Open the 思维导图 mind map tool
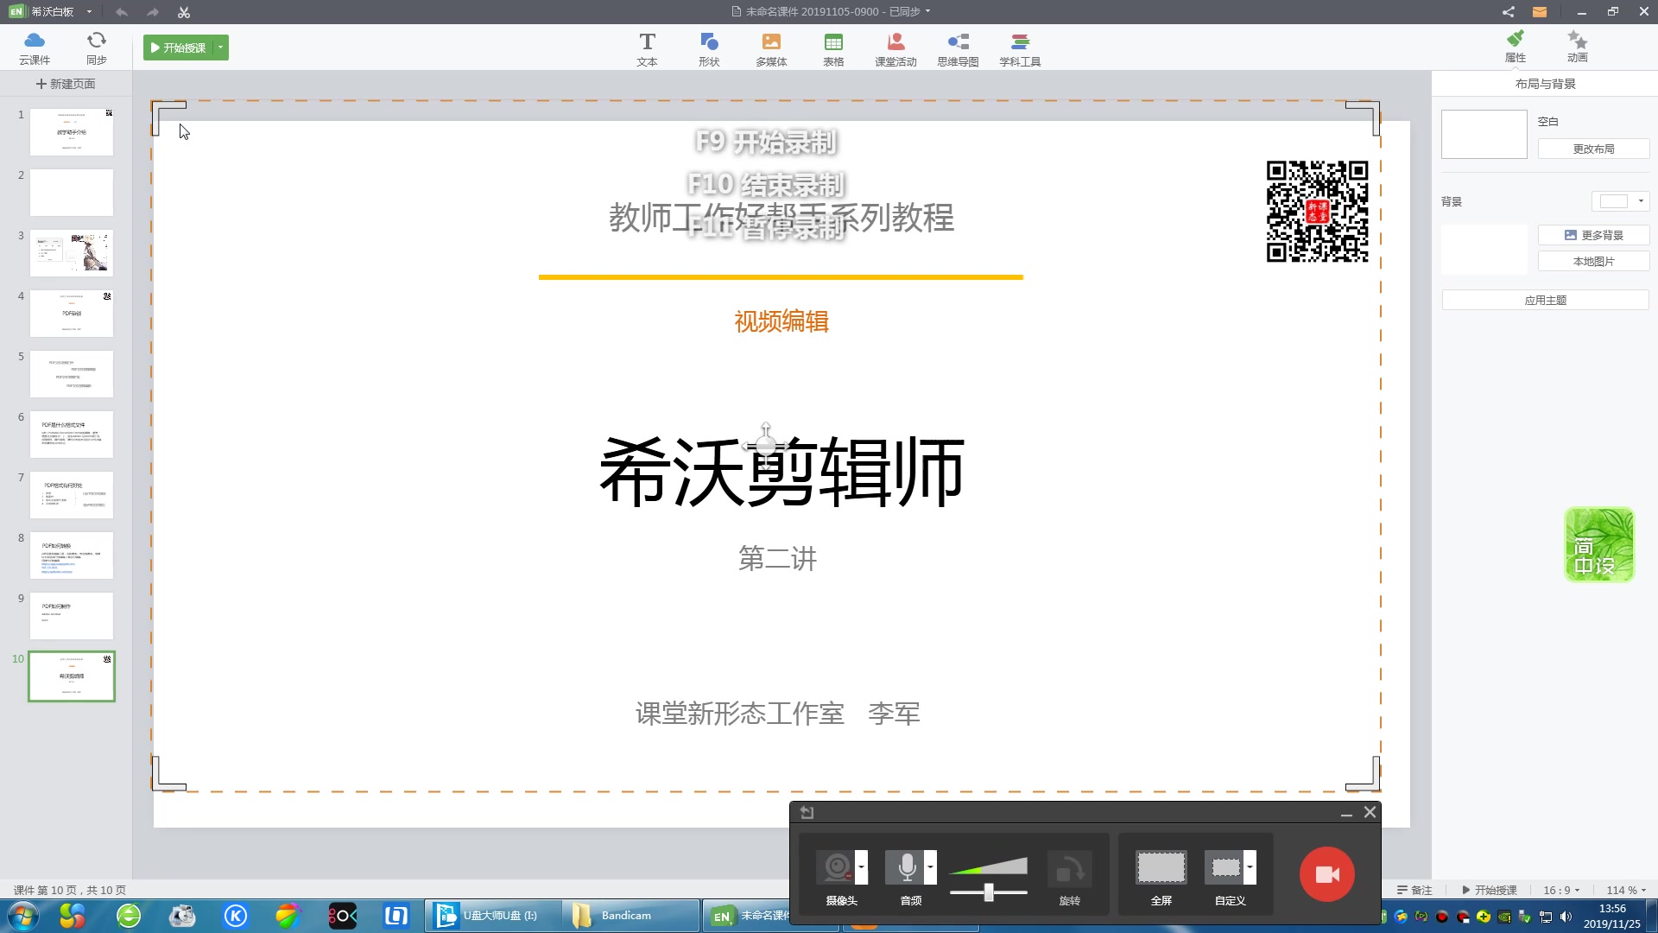Image resolution: width=1658 pixels, height=933 pixels. 958,49
